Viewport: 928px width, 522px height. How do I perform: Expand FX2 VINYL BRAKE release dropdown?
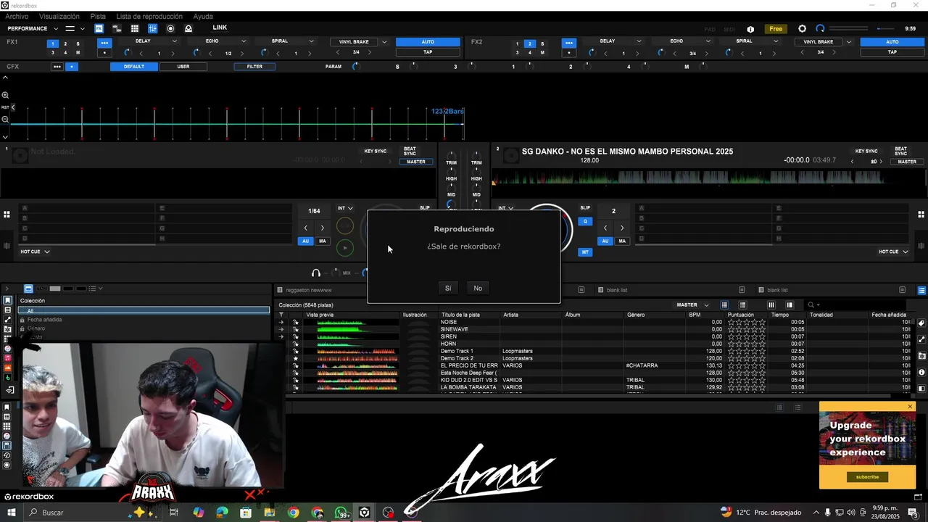[x=849, y=42]
